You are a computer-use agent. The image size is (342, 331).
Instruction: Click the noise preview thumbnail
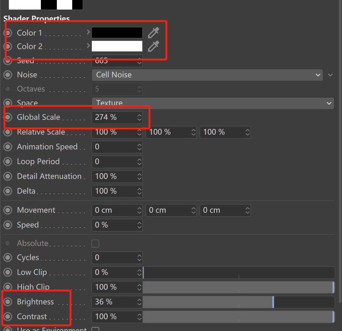point(46,5)
